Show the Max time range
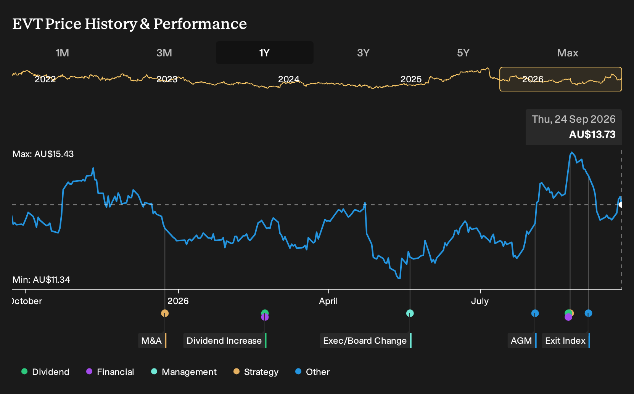The height and width of the screenshot is (394, 634). (568, 53)
